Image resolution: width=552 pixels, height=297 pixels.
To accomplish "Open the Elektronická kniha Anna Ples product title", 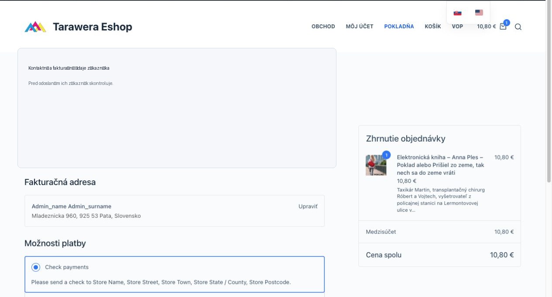I will point(440,165).
